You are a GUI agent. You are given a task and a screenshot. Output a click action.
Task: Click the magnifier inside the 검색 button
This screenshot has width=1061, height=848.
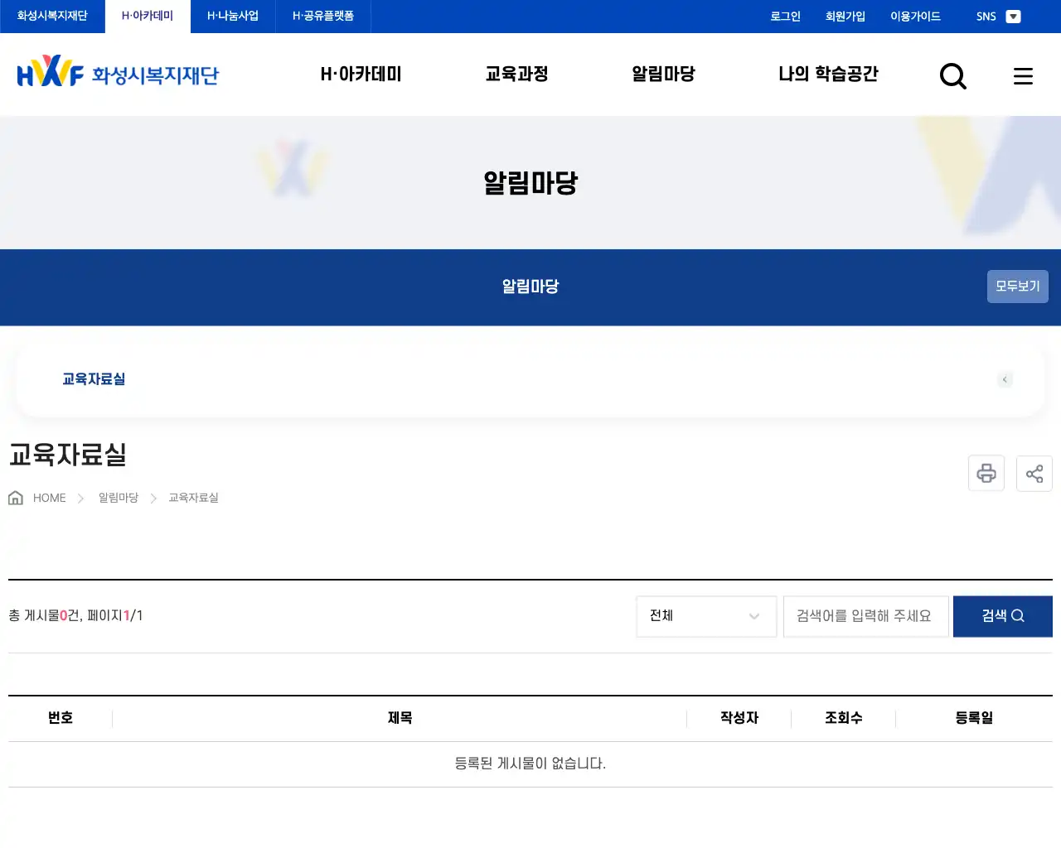point(1019,616)
